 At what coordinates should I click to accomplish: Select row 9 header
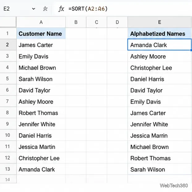coord(8,124)
